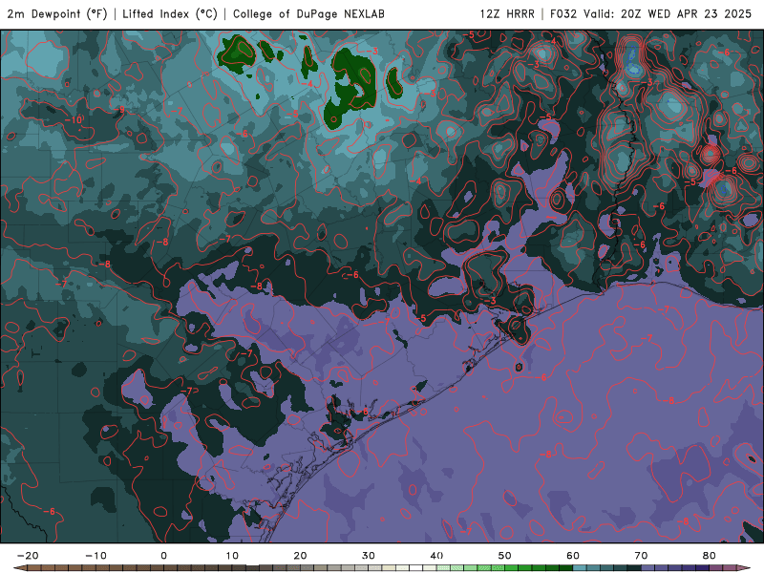
Task: Click the left arrow end of the colorbar
Action: pyautogui.click(x=19, y=568)
